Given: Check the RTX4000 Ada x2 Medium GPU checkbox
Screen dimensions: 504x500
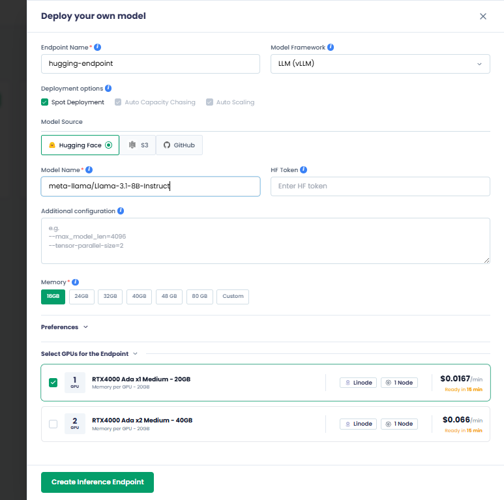Looking at the screenshot, I should click(53, 424).
